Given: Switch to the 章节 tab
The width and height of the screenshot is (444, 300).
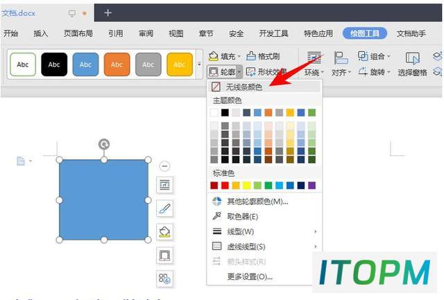Looking at the screenshot, I should (206, 33).
